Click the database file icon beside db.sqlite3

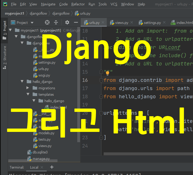pyautogui.click(x=30, y=152)
